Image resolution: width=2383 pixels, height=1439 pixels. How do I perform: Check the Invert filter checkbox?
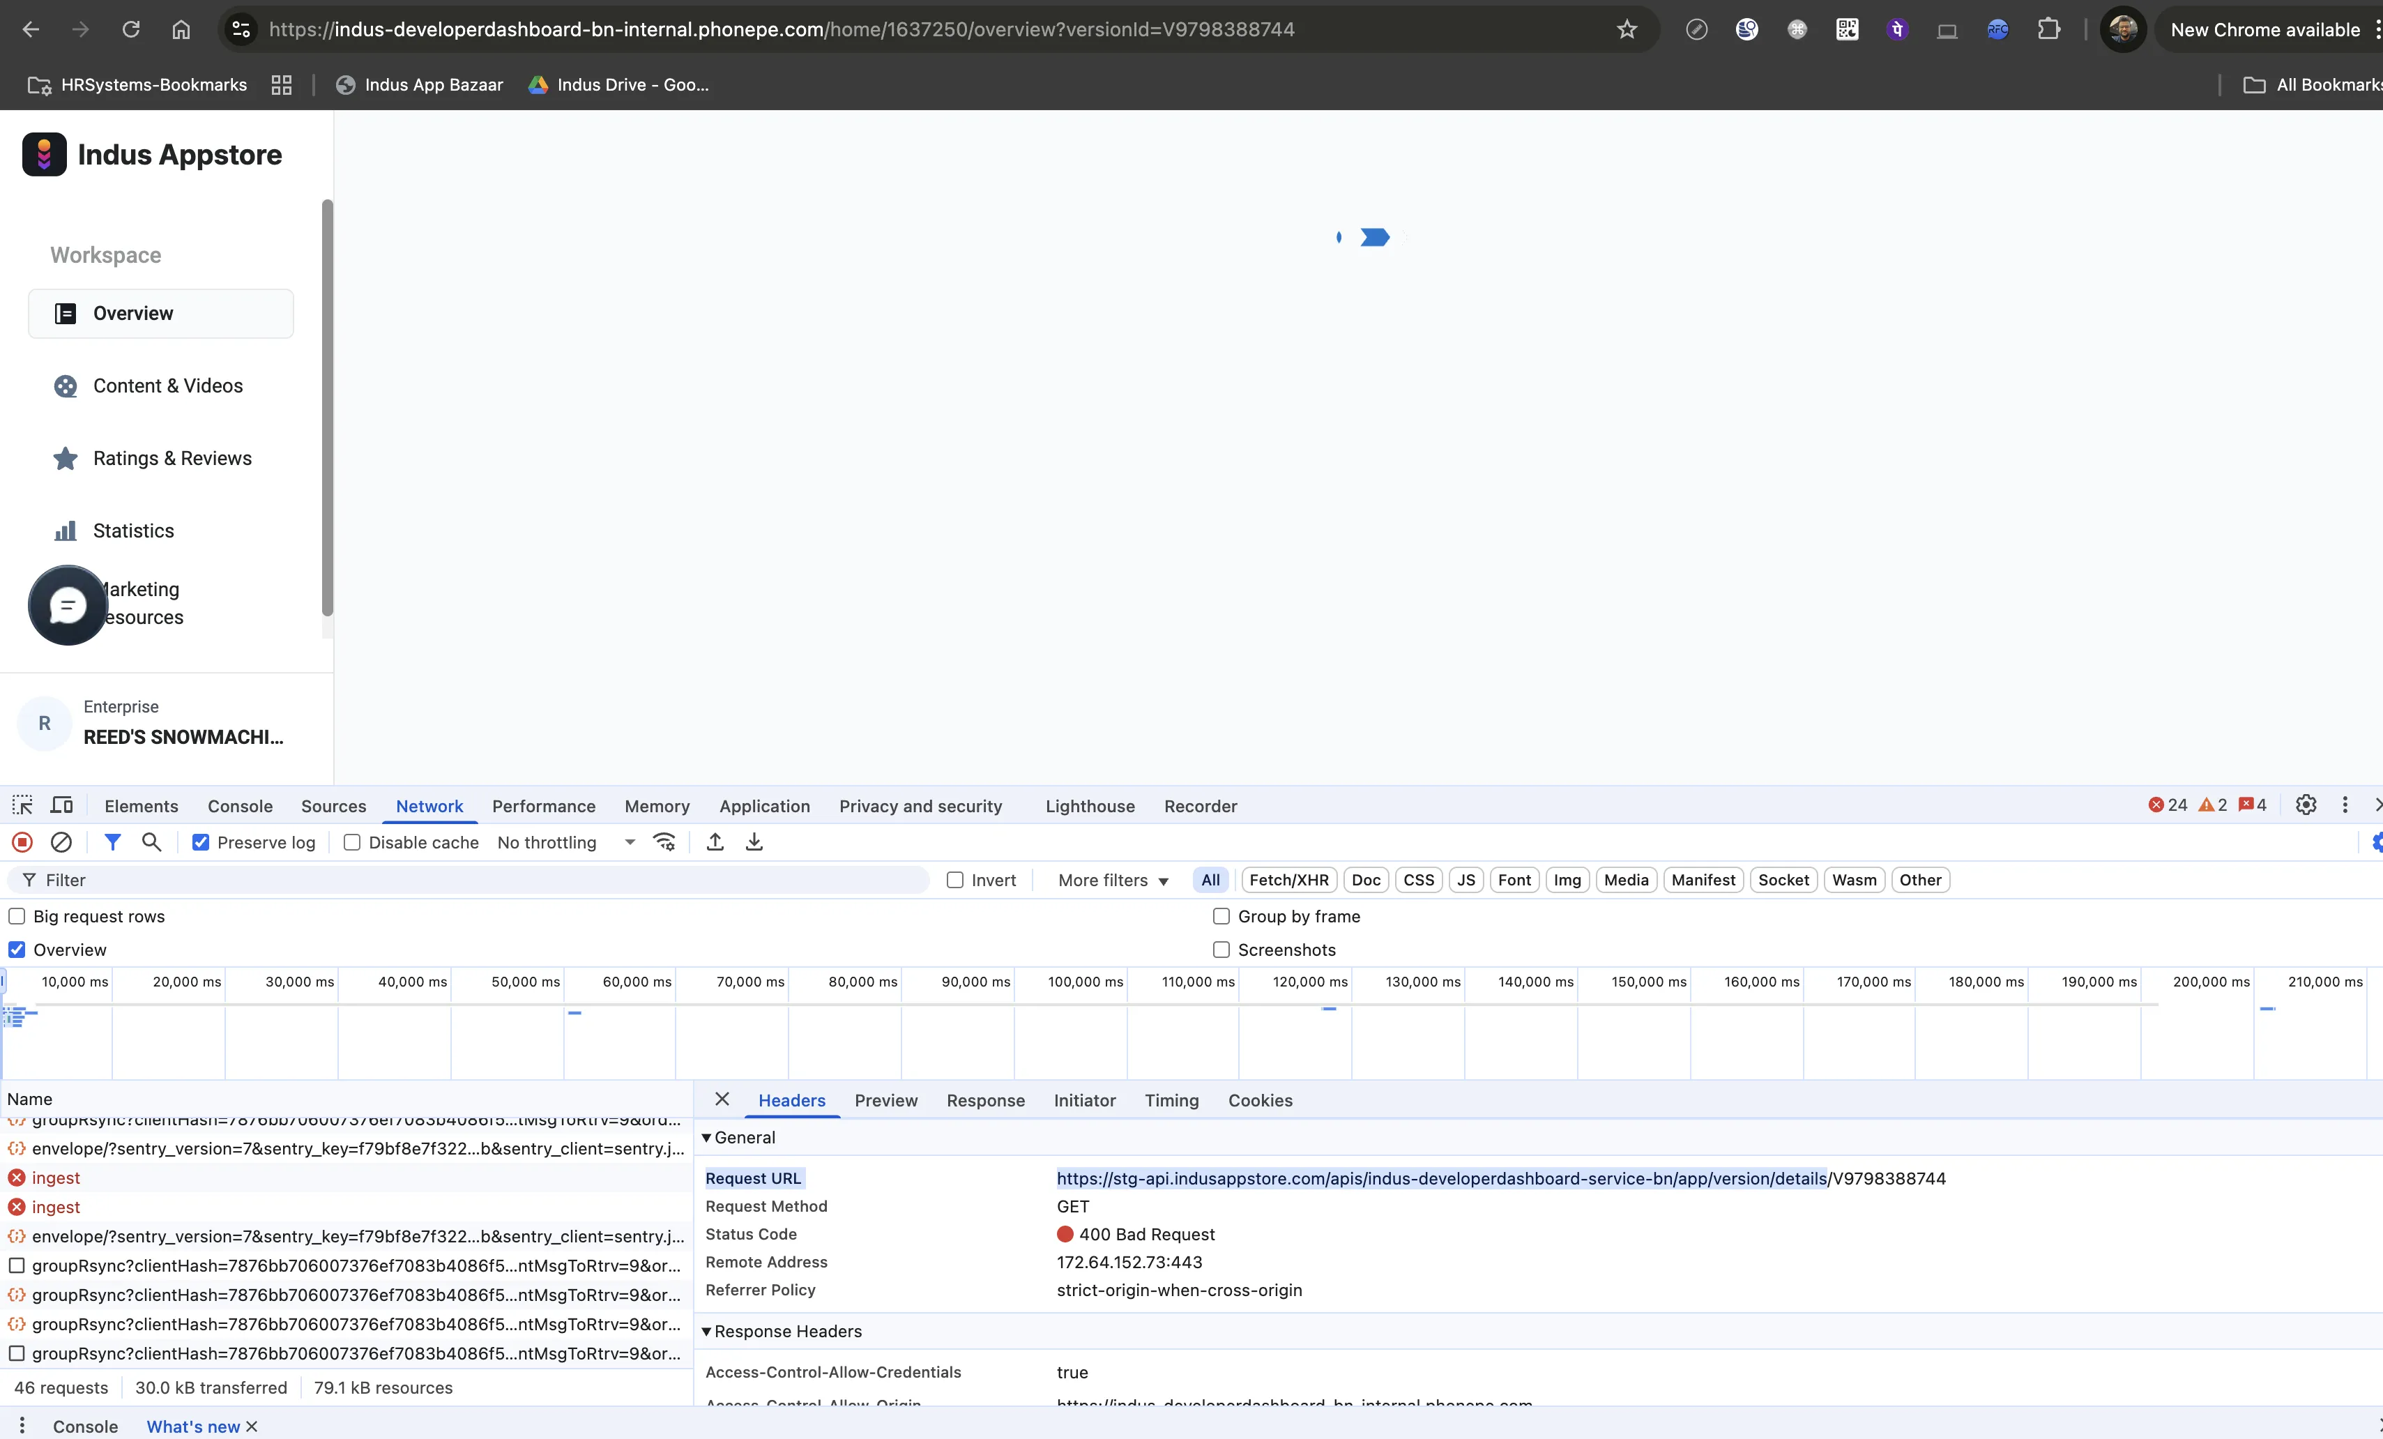click(956, 880)
